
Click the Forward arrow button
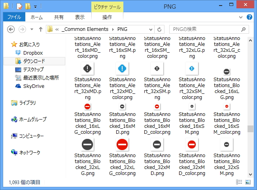pos(22,29)
